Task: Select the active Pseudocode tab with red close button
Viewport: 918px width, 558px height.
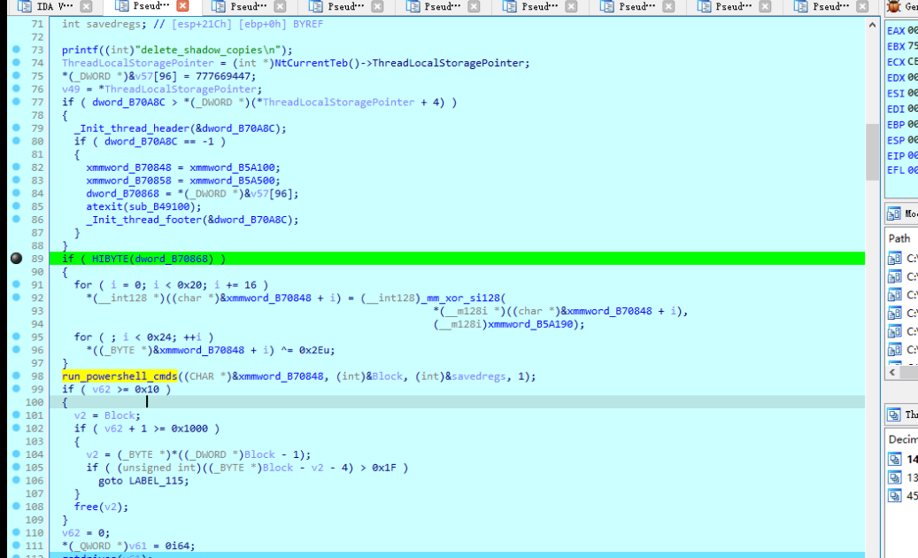Action: [151, 6]
